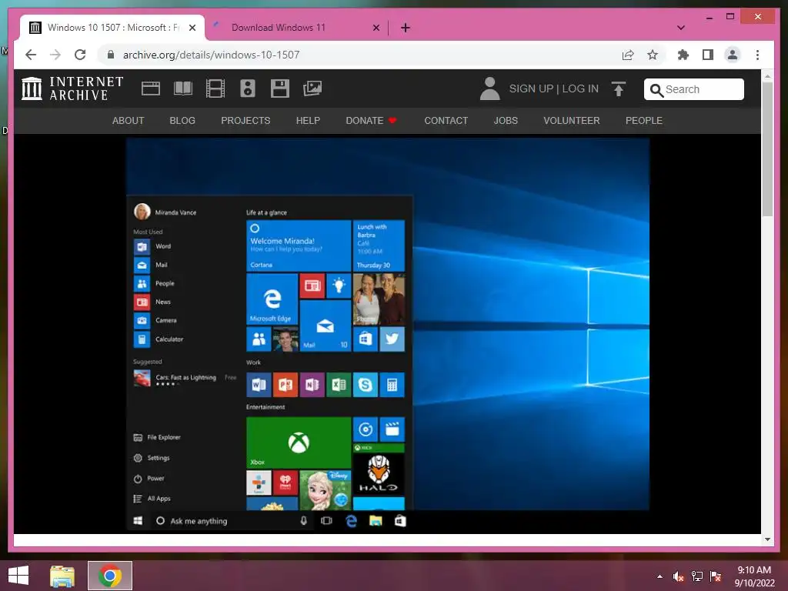The width and height of the screenshot is (788, 591).
Task: Switch to Windows 10 1507 tab
Action: click(112, 28)
